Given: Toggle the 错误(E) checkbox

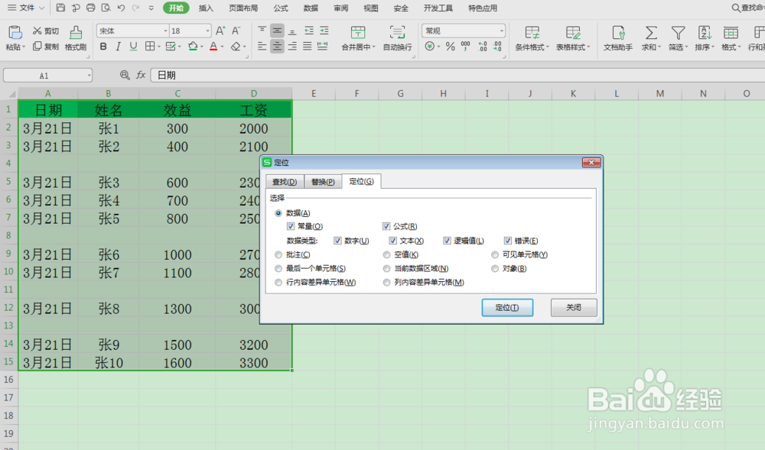Looking at the screenshot, I should point(508,241).
